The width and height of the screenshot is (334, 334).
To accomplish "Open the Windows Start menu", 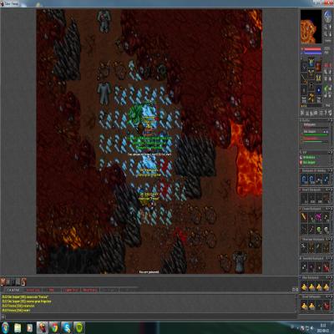I will tap(5, 327).
